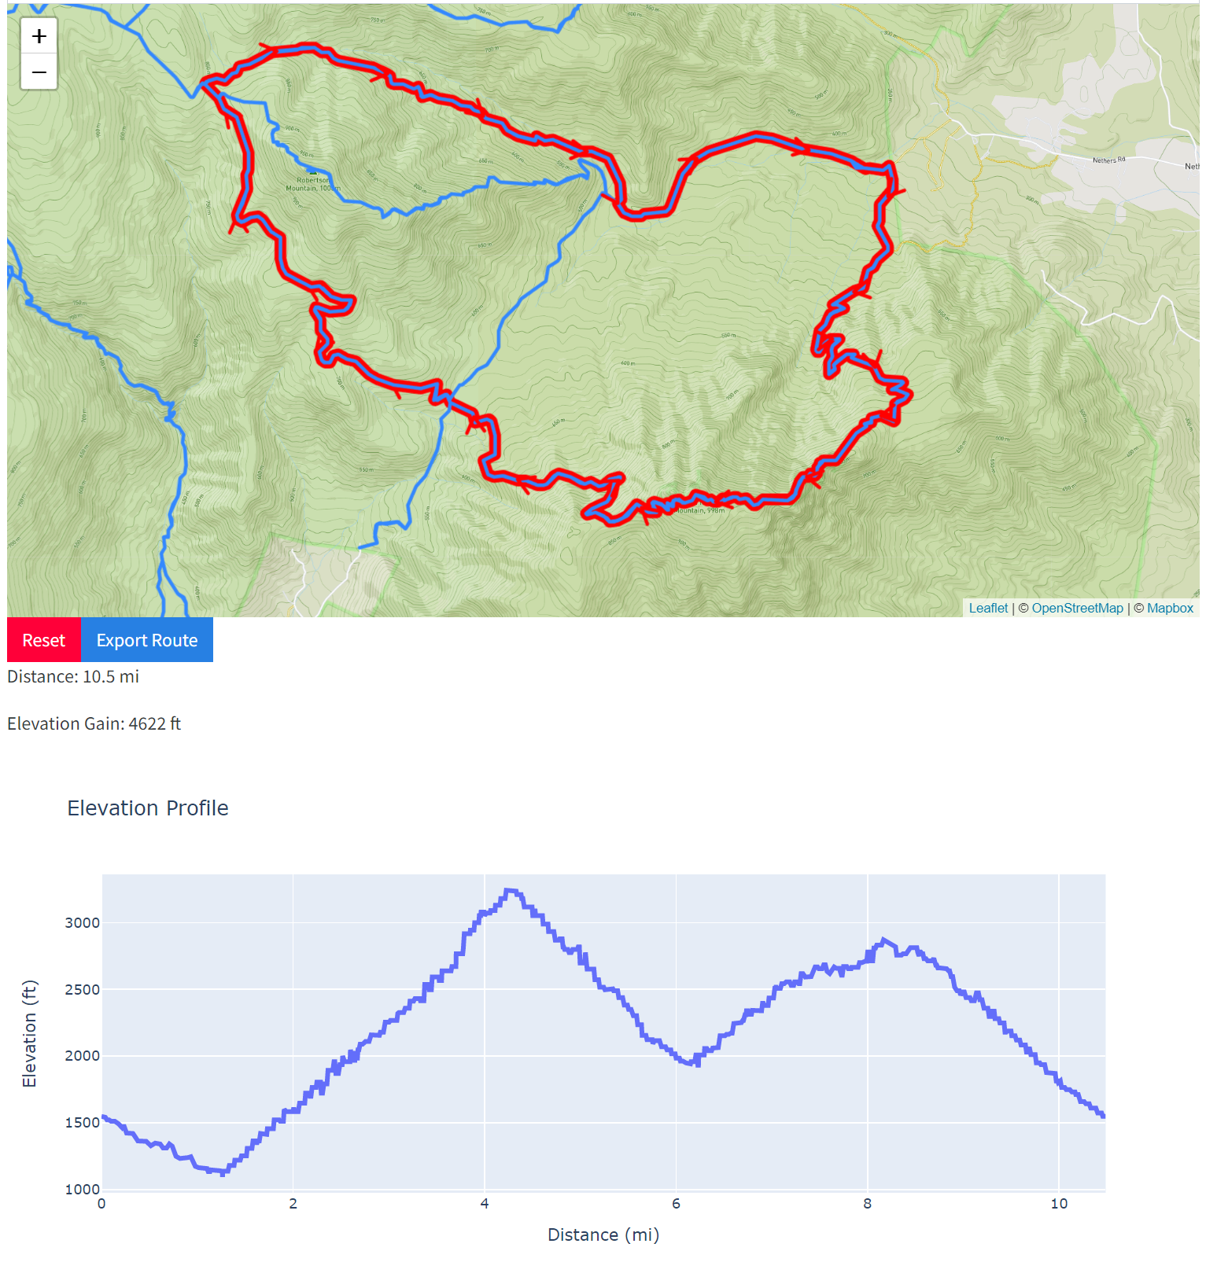Click the 10 tick on distance axis

[x=1059, y=1204]
